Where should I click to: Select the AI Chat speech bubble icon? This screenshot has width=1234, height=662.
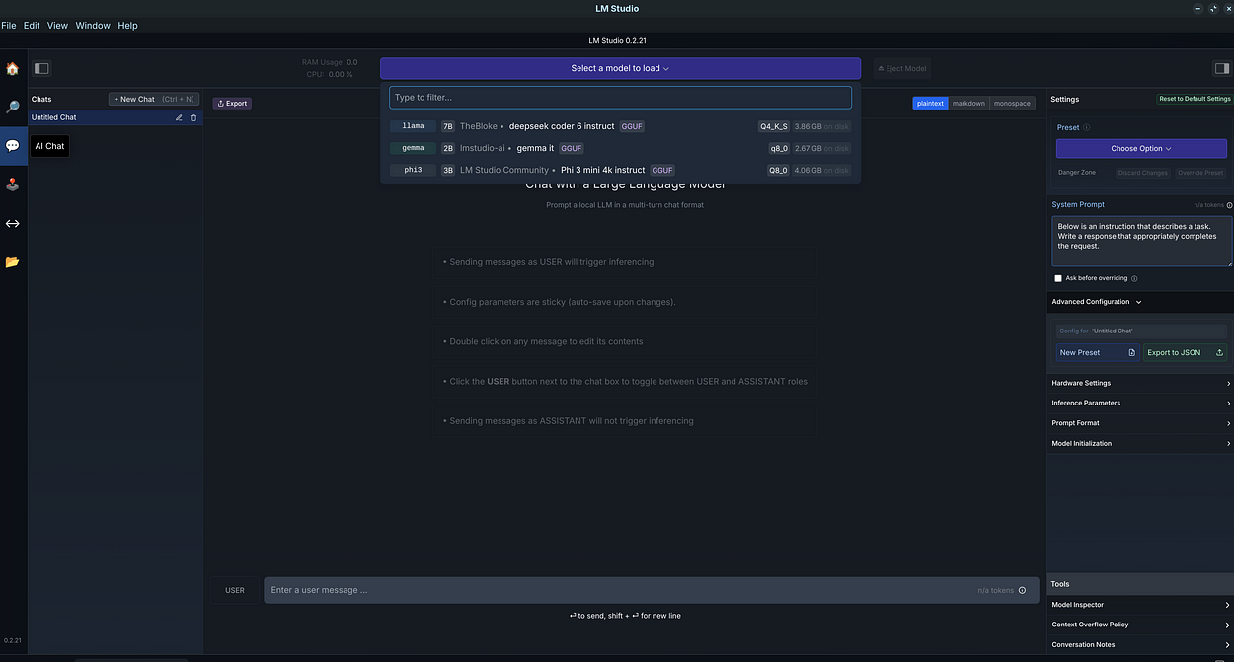pos(12,145)
